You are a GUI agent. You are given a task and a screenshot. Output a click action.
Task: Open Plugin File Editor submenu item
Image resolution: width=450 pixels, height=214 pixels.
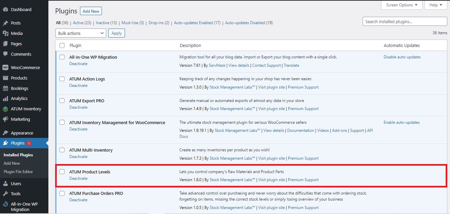(18, 172)
